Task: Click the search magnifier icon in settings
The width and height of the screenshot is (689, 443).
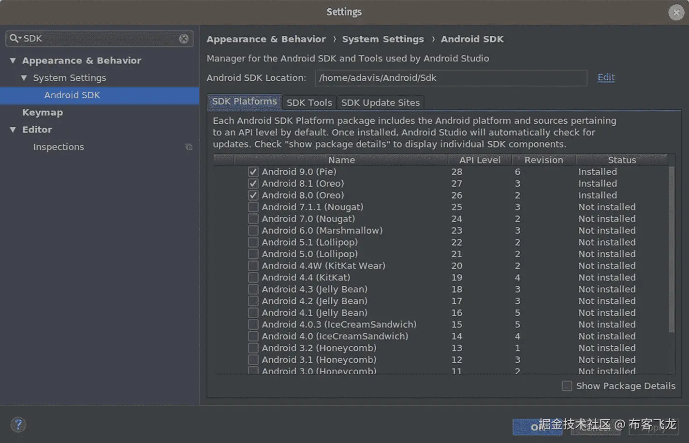Action: (15, 38)
